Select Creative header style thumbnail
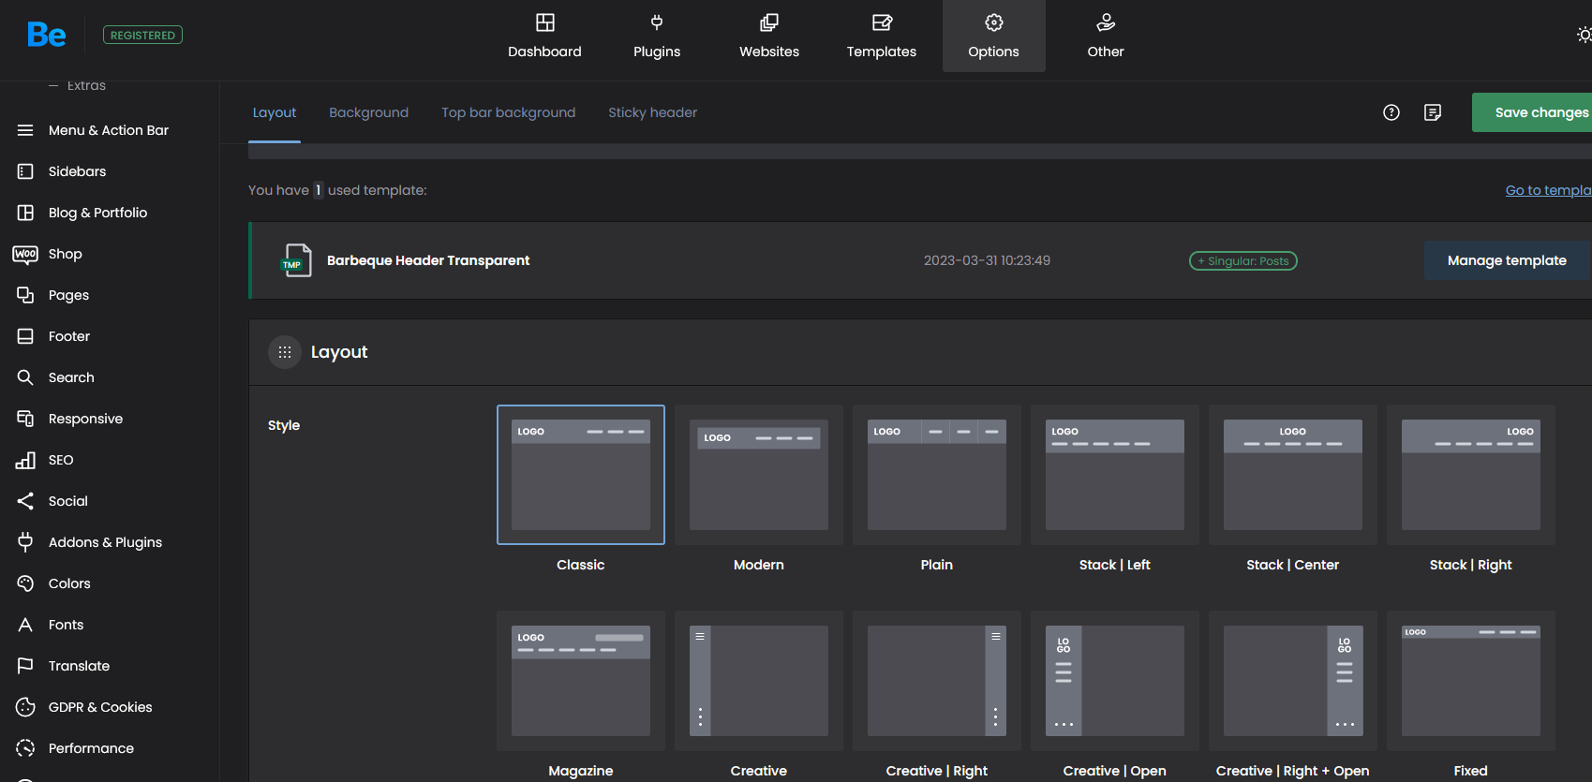 (759, 681)
